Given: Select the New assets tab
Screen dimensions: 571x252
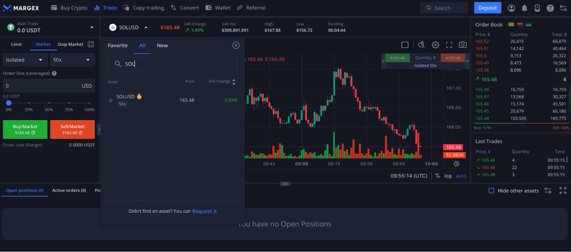Looking at the screenshot, I should 162,45.
